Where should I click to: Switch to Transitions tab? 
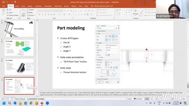(x=38, y=6)
